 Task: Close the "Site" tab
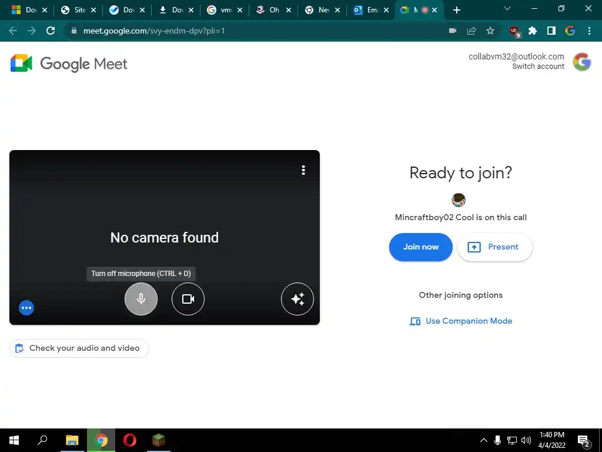click(x=93, y=10)
